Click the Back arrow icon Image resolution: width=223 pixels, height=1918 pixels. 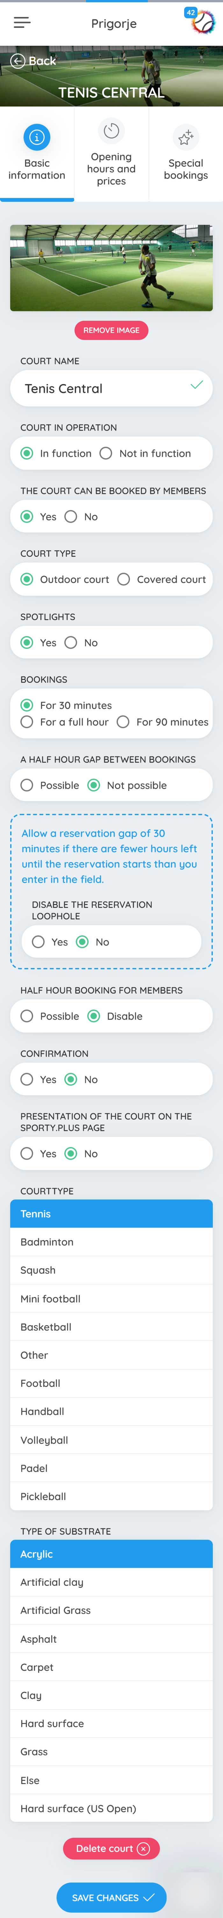click(x=18, y=61)
